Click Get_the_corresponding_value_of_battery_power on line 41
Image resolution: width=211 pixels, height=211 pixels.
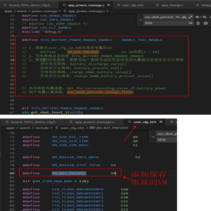(116, 88)
